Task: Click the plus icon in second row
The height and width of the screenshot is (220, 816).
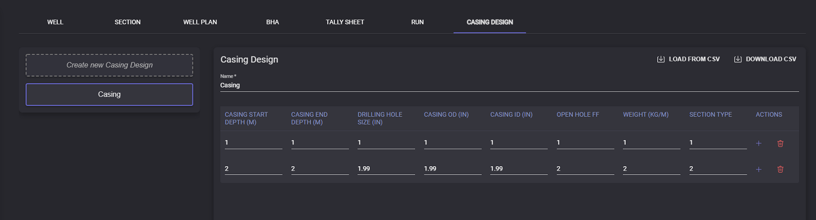Action: coord(758,169)
